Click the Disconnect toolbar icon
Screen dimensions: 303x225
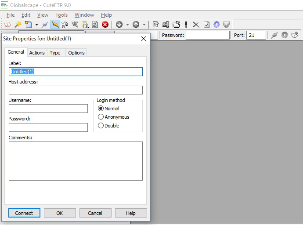click(x=75, y=25)
